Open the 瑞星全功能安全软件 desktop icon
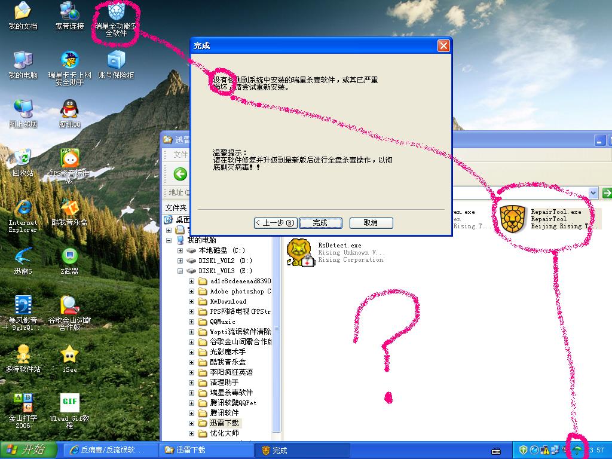This screenshot has height=459, width=612. [116, 19]
